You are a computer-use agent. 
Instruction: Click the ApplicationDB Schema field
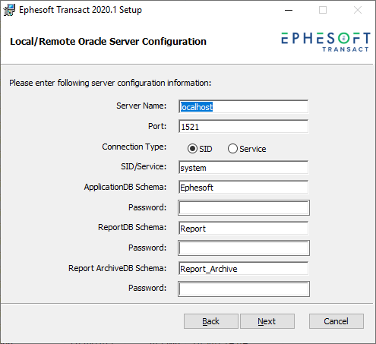click(x=243, y=187)
